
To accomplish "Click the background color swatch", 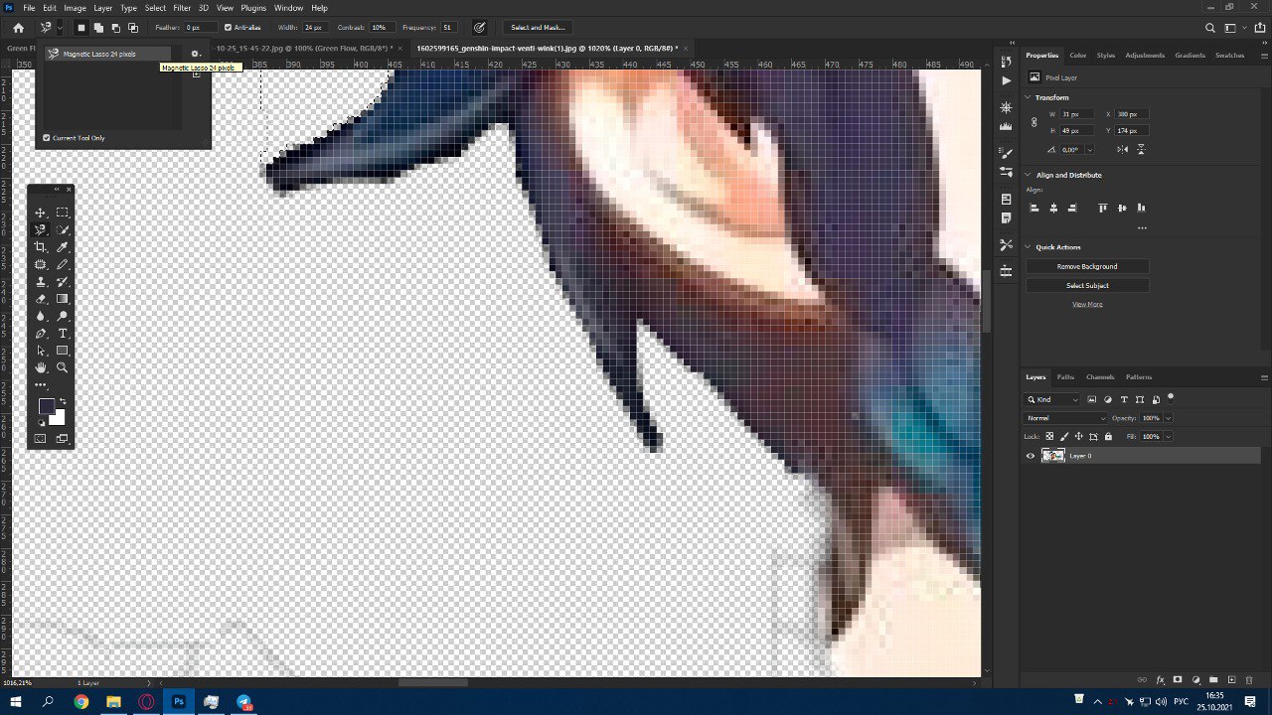I will 59,419.
